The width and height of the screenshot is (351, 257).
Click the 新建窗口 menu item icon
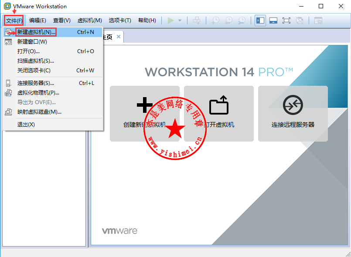8,42
